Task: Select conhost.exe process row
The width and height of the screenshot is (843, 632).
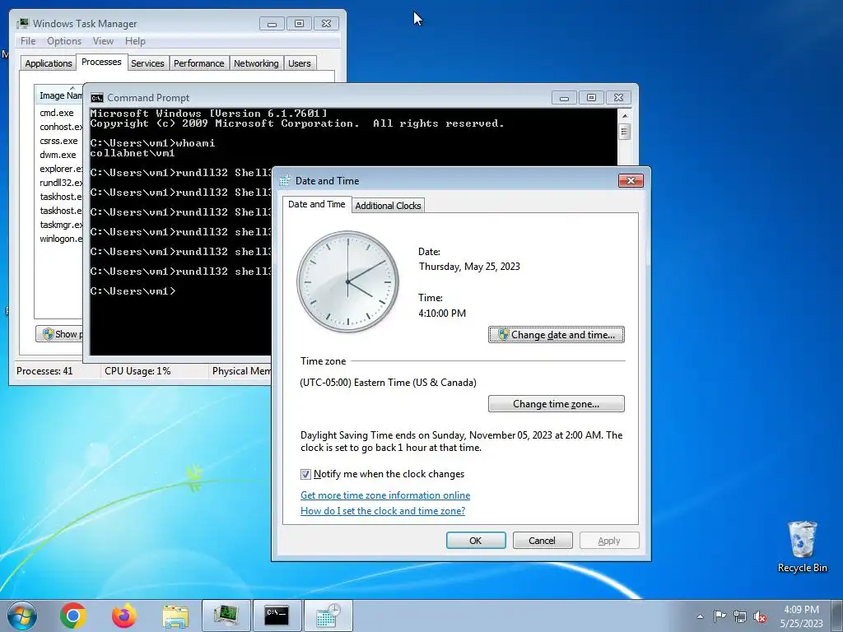Action: click(59, 126)
